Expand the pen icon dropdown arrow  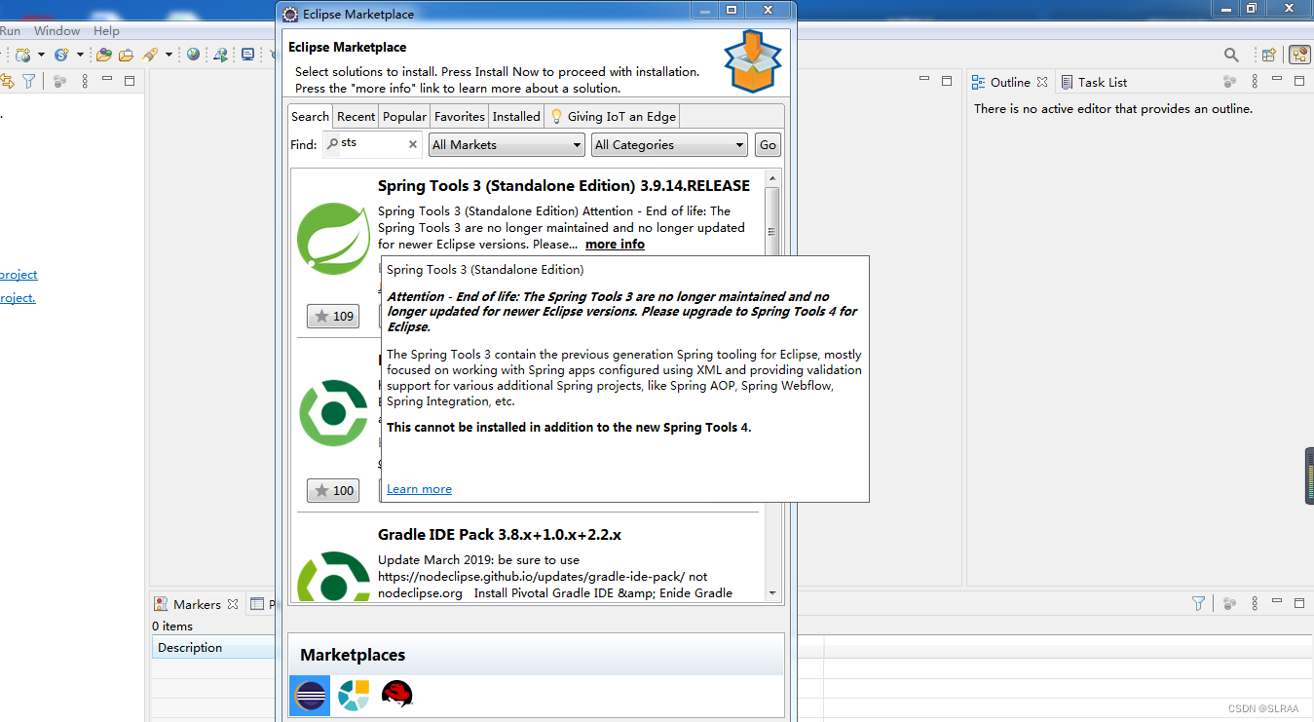pyautogui.click(x=169, y=55)
